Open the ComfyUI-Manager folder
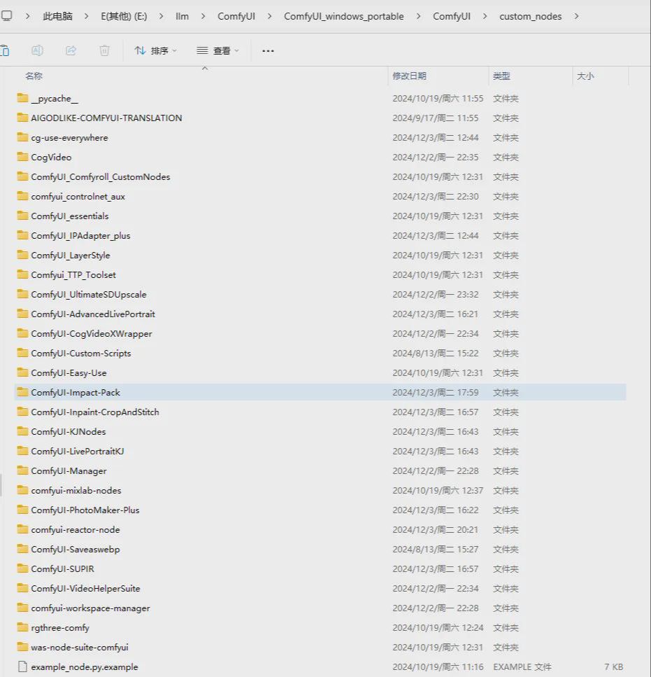 [x=69, y=470]
